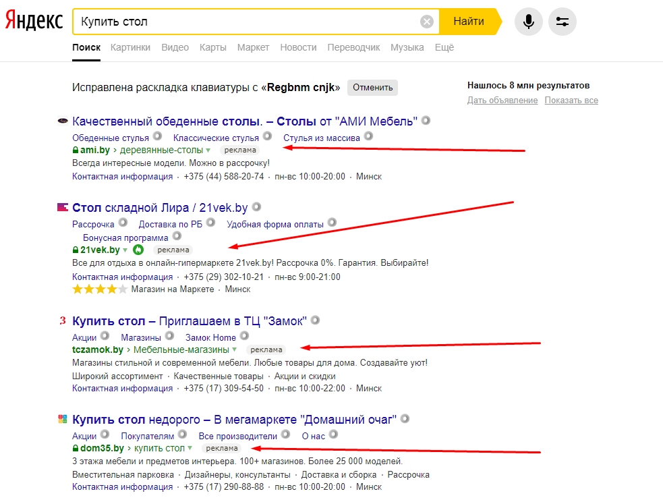The image size is (663, 504).
Task: Open the Ещё menu of search sections
Action: 444,47
